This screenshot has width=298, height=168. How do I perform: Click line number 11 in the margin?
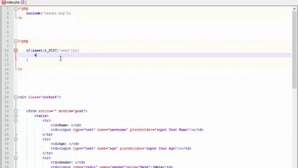click(7, 55)
